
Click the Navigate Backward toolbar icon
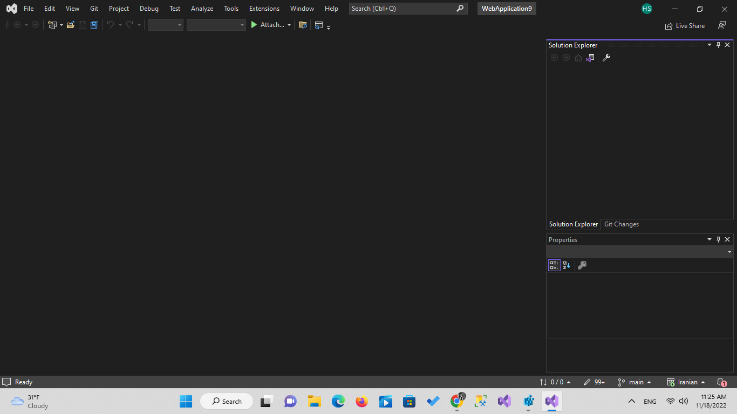(17, 25)
